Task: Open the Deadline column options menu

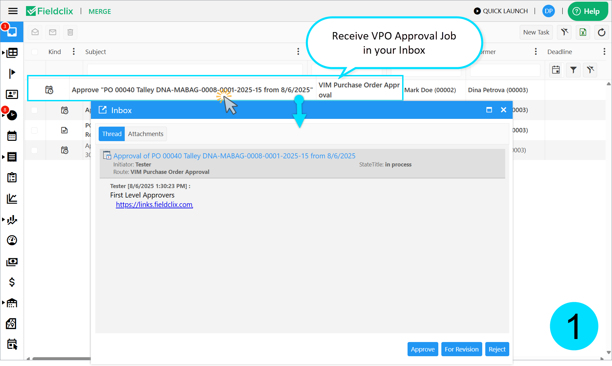Action: [x=604, y=51]
